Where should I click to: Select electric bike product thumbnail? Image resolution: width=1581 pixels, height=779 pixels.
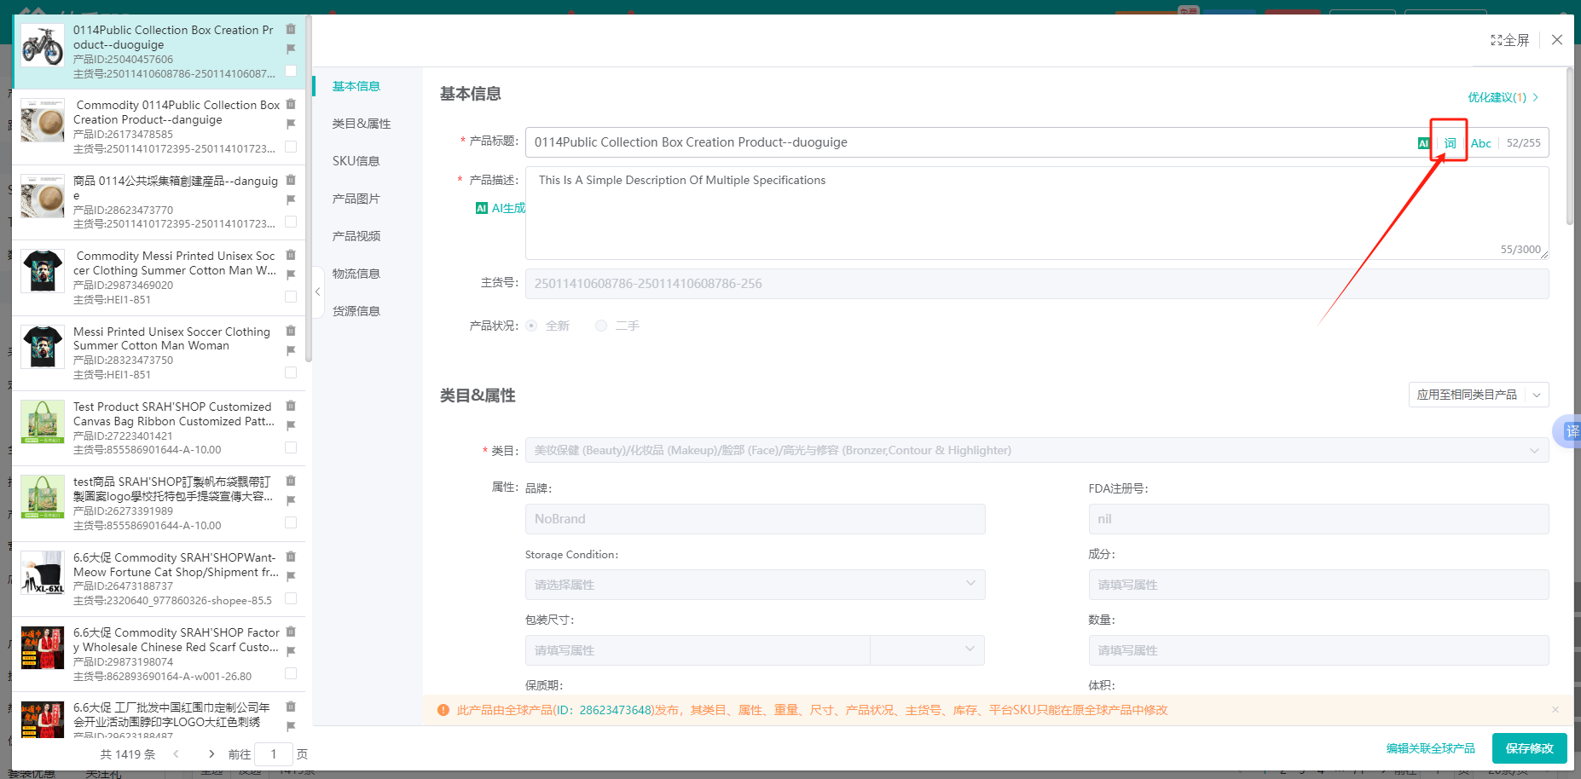43,44
